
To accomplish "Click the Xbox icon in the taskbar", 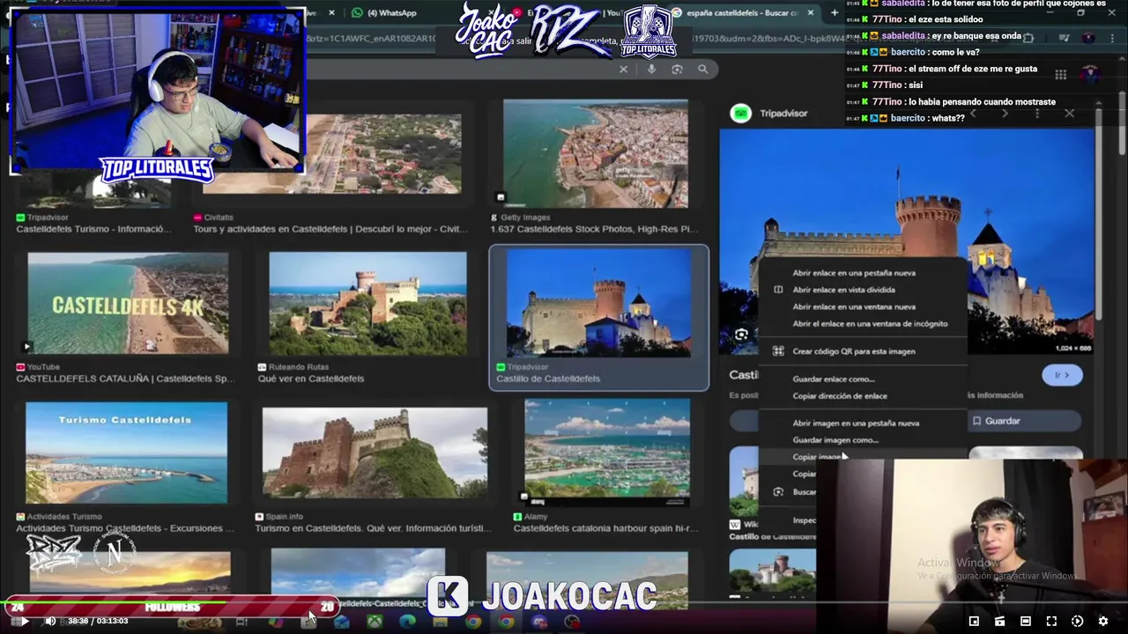I will point(375,622).
